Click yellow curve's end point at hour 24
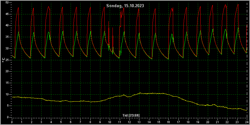This screenshot has height=125, width=250. (x=247, y=110)
